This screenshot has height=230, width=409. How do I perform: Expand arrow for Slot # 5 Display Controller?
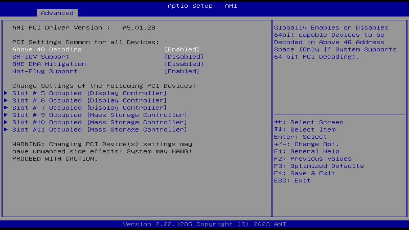[6, 93]
